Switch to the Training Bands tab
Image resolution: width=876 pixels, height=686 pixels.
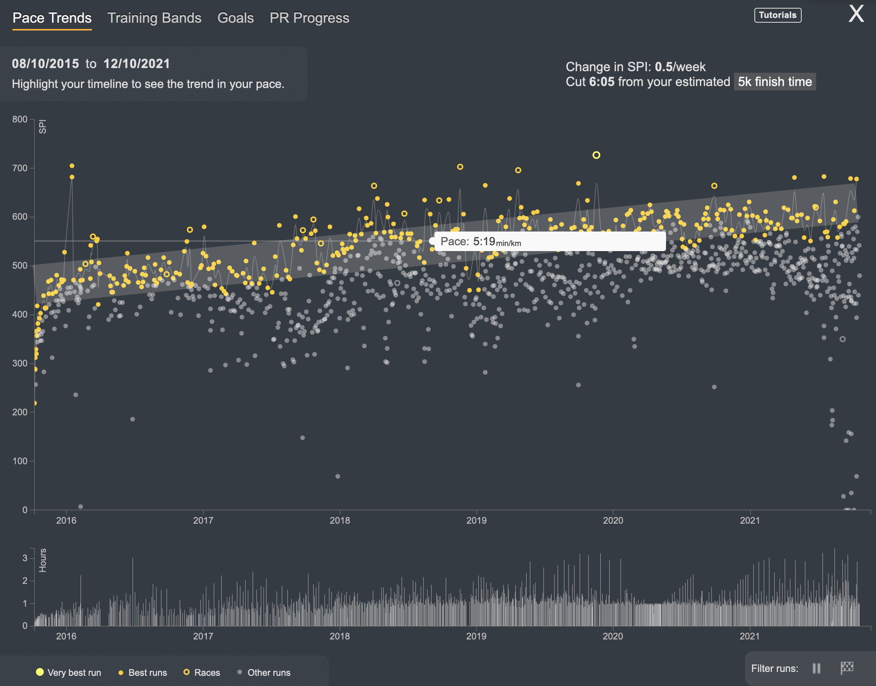(154, 18)
